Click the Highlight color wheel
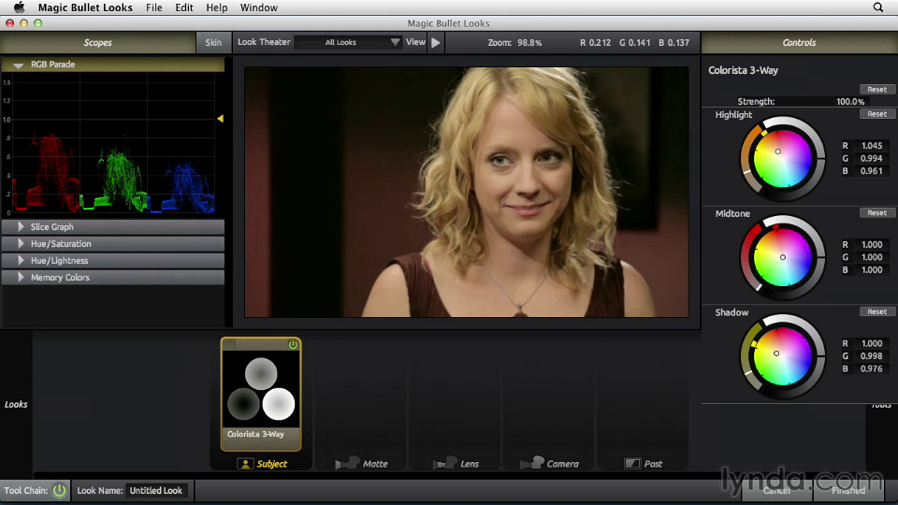The width and height of the screenshot is (898, 505). pyautogui.click(x=783, y=159)
